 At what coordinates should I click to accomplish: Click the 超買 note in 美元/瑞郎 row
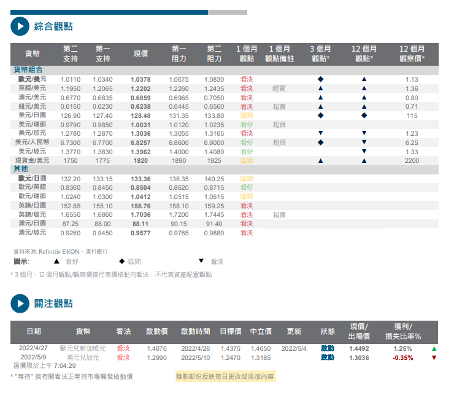coord(279,125)
